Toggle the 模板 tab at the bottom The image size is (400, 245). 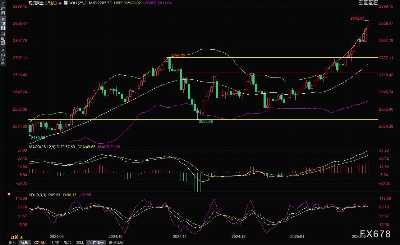pyautogui.click(x=25, y=243)
